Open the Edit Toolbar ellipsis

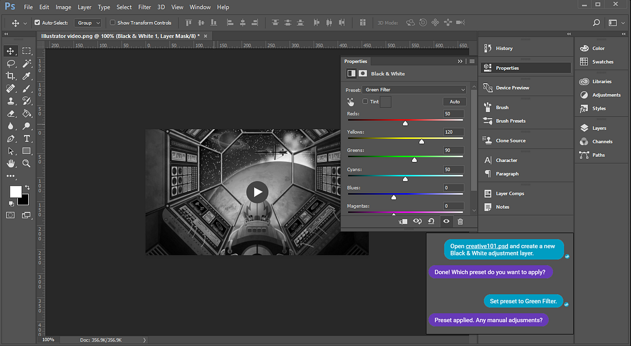10,176
